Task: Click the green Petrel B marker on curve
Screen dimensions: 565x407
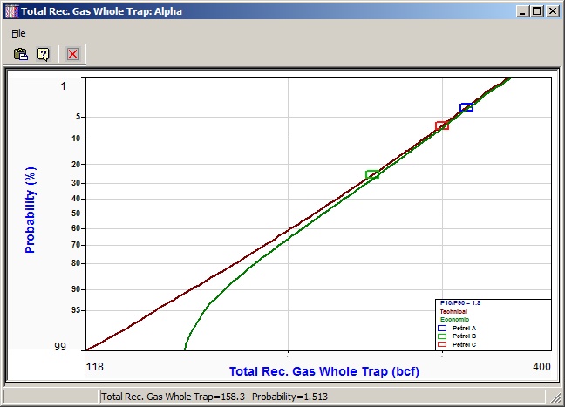Action: coord(372,175)
